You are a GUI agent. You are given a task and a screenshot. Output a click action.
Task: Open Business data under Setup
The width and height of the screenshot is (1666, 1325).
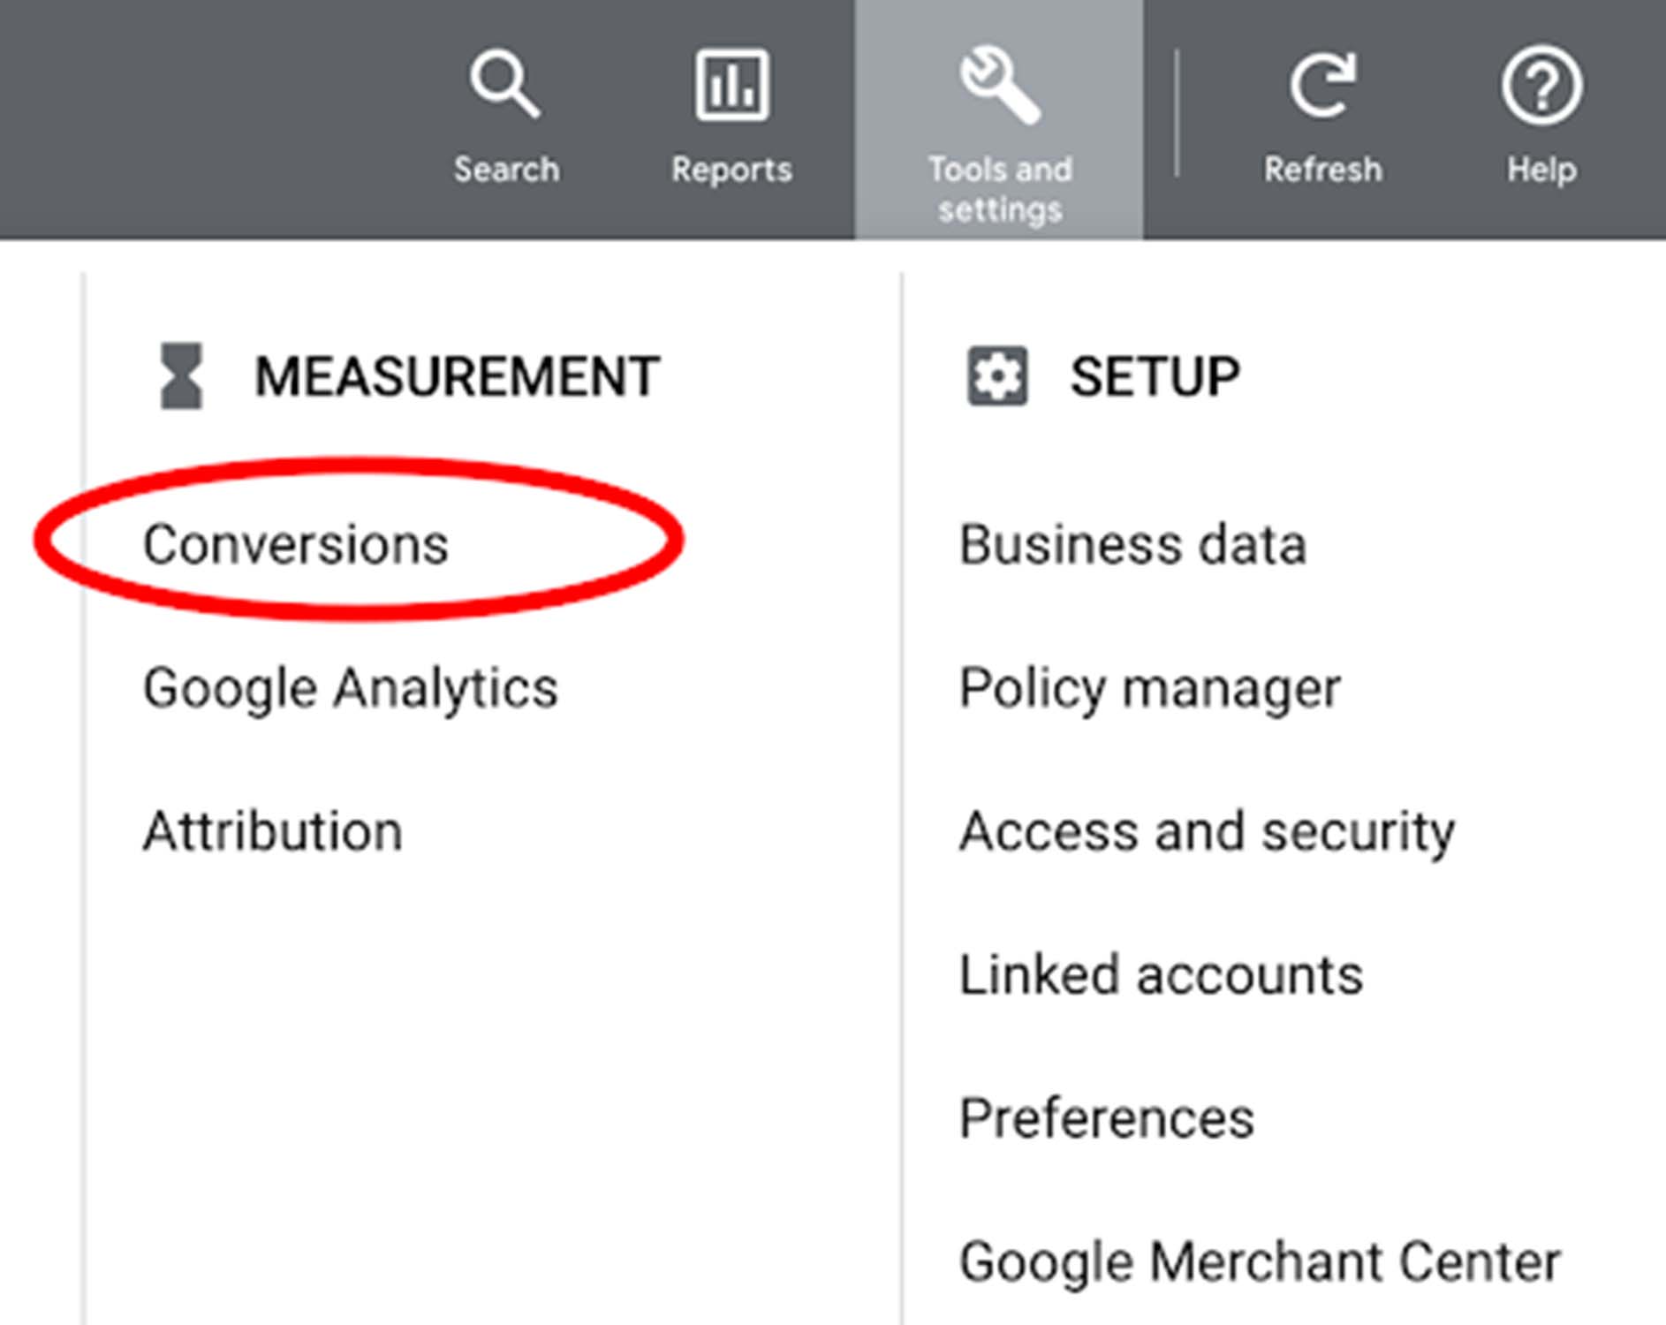1132,544
